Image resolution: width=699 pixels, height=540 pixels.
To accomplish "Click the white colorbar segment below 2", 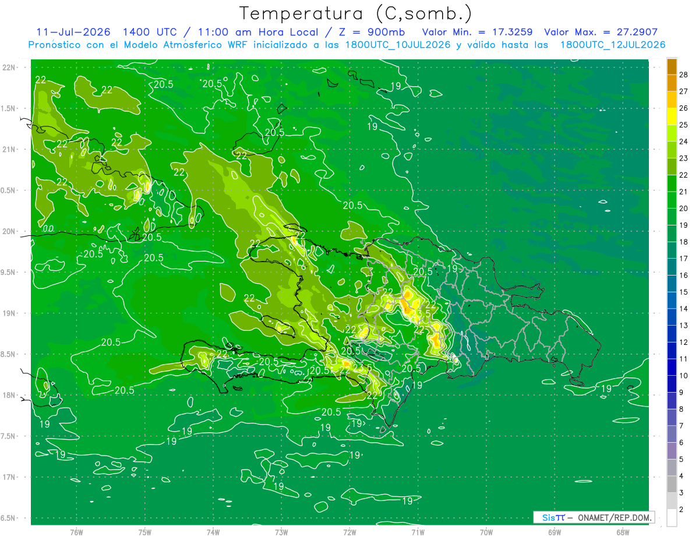I will [x=672, y=518].
